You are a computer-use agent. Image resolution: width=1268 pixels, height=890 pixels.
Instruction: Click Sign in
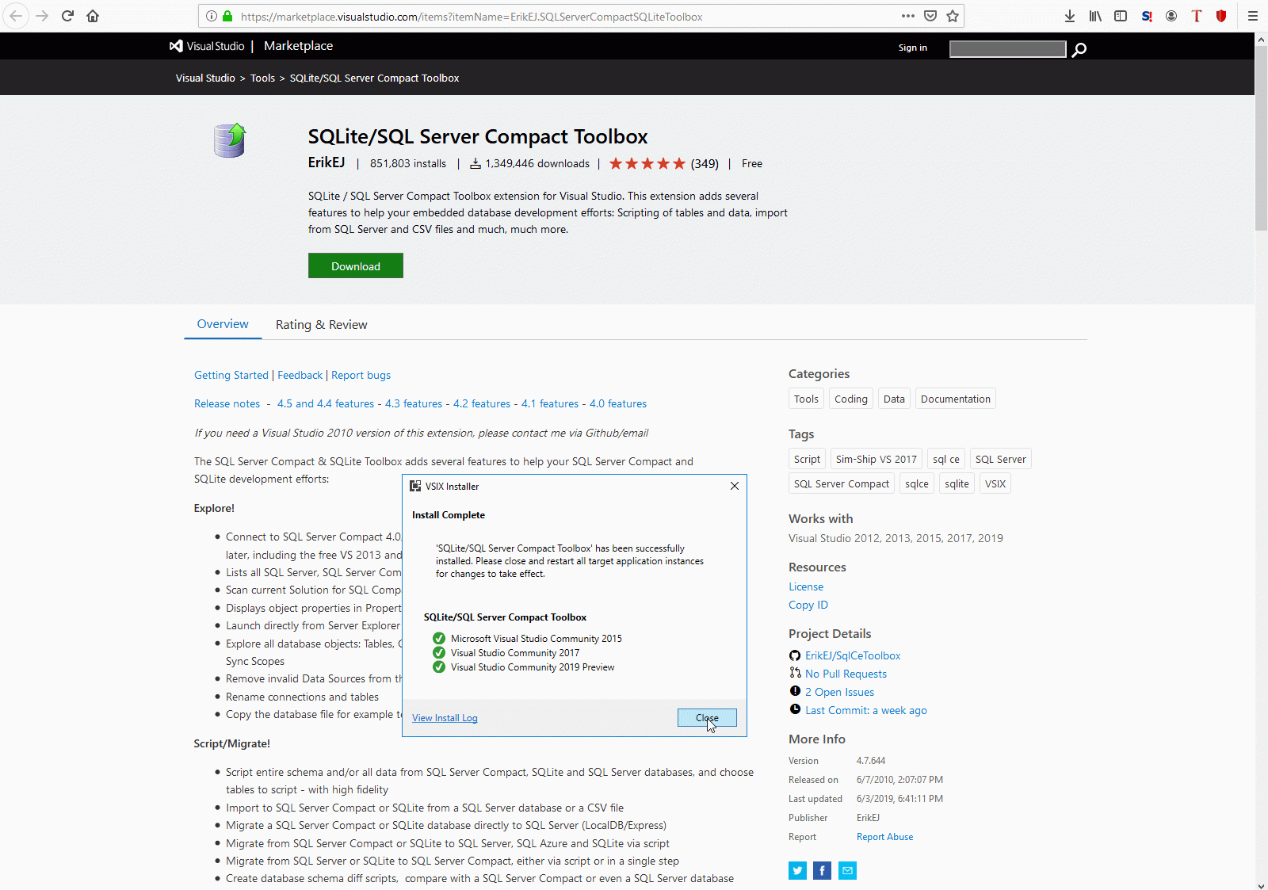point(913,48)
